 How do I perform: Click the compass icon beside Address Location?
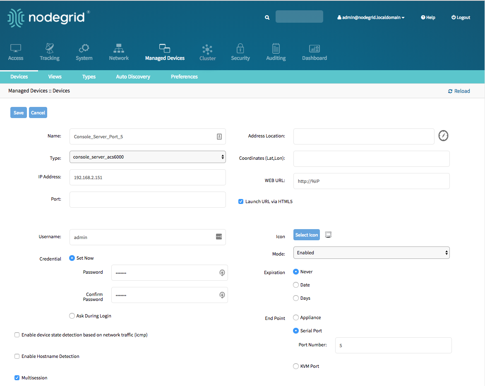(x=443, y=136)
